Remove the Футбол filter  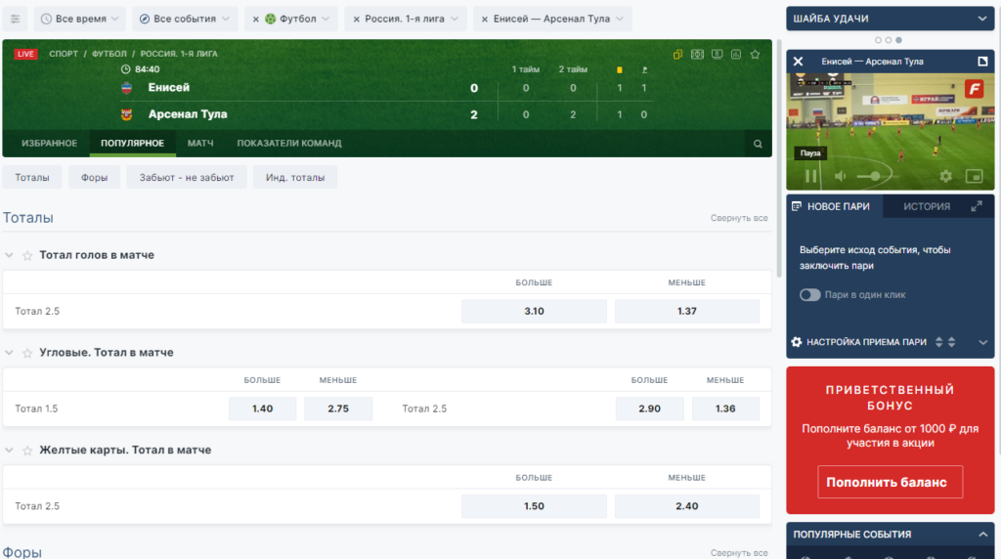(255, 20)
